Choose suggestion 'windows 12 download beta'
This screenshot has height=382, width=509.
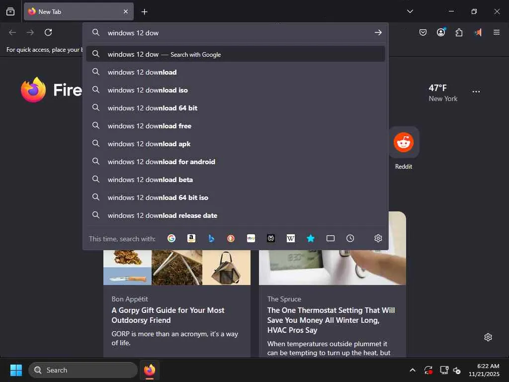[x=236, y=179]
